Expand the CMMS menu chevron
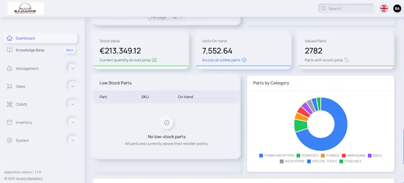This screenshot has width=404, height=183. click(73, 104)
